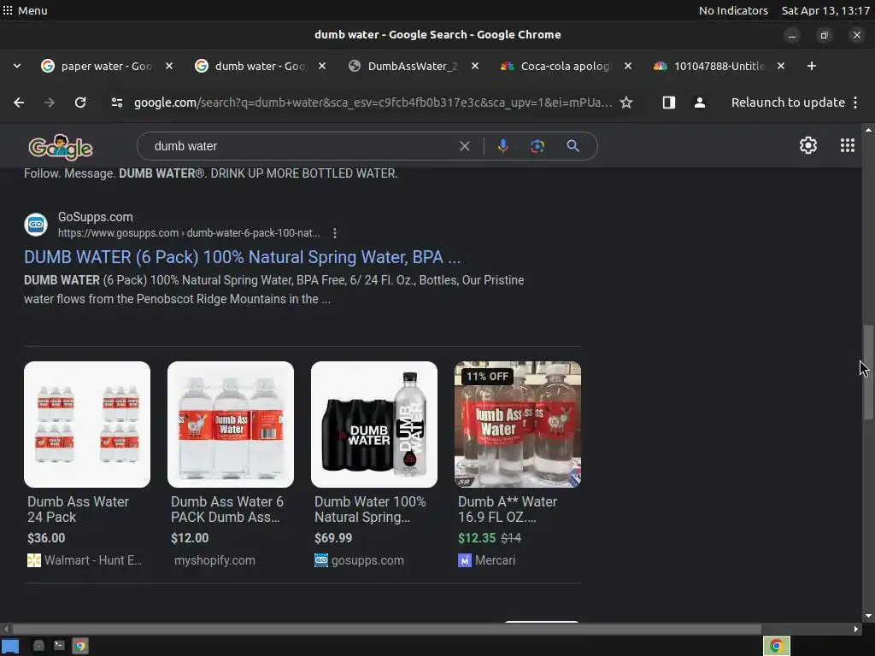Click the $12.35 discounted price
This screenshot has width=875, height=656.
point(477,538)
